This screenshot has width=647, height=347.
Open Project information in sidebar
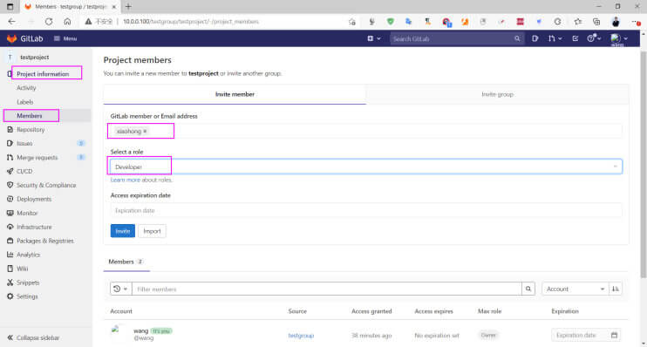click(x=43, y=74)
